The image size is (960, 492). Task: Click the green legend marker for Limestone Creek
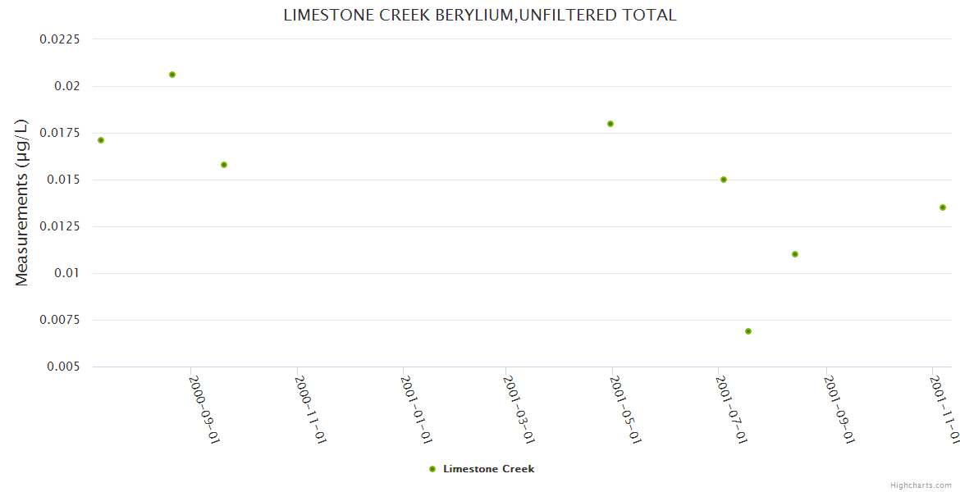[432, 469]
